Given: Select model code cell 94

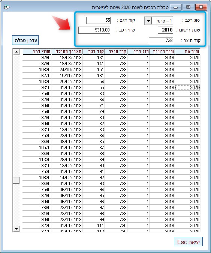Looking at the screenshot, I should pyautogui.click(x=94, y=189).
